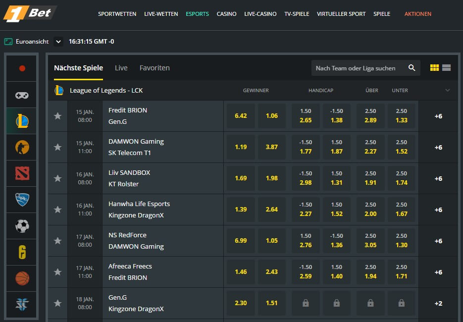Switch to yellow grid view
This screenshot has width=463, height=322.
click(434, 68)
